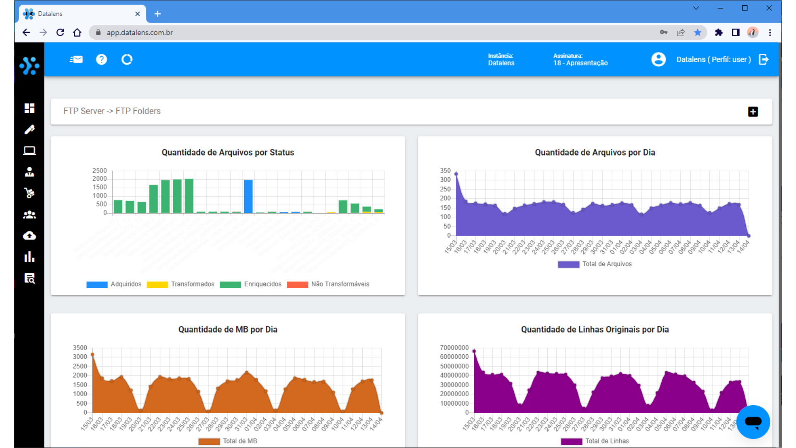The image size is (796, 448).
Task: Click the FTP Server -> FTP Folders breadcrumb
Action: click(112, 111)
